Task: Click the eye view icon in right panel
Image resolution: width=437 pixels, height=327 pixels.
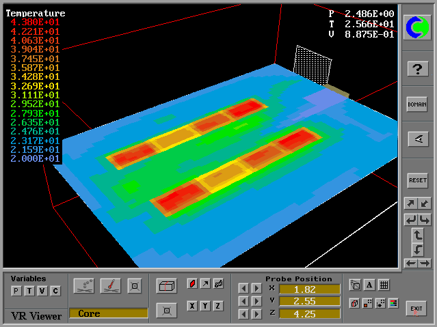Action: click(417, 139)
